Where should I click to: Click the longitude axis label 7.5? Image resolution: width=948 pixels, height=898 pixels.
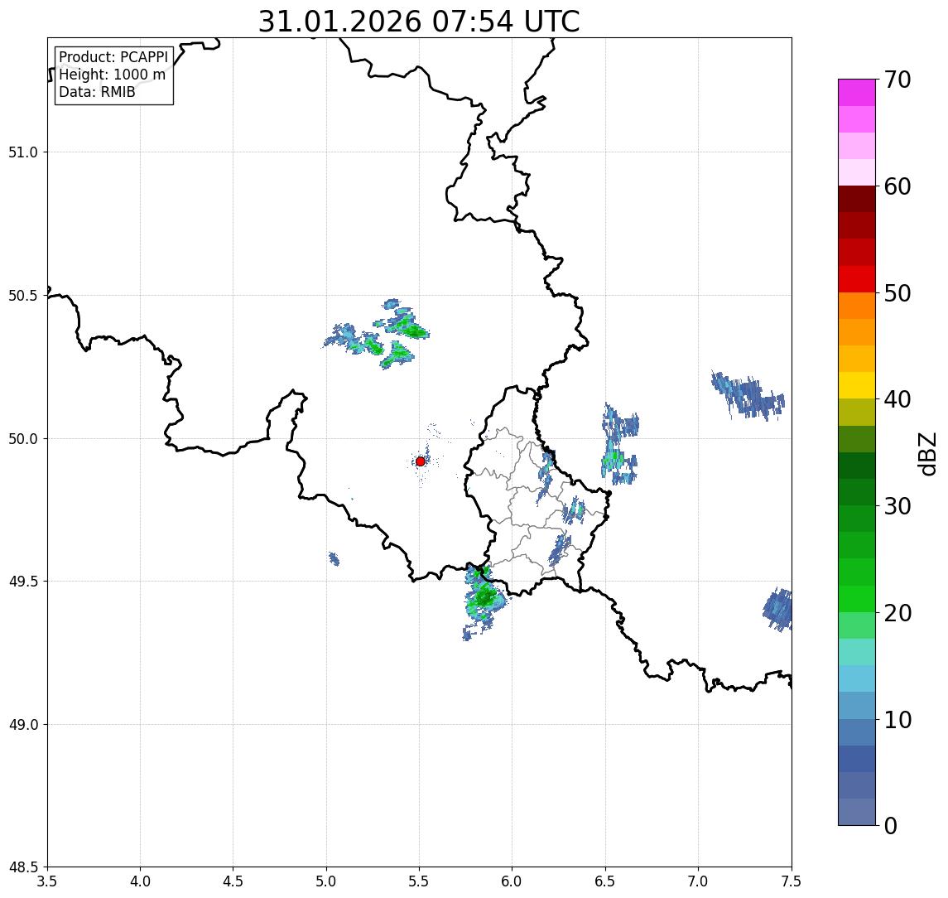point(792,881)
